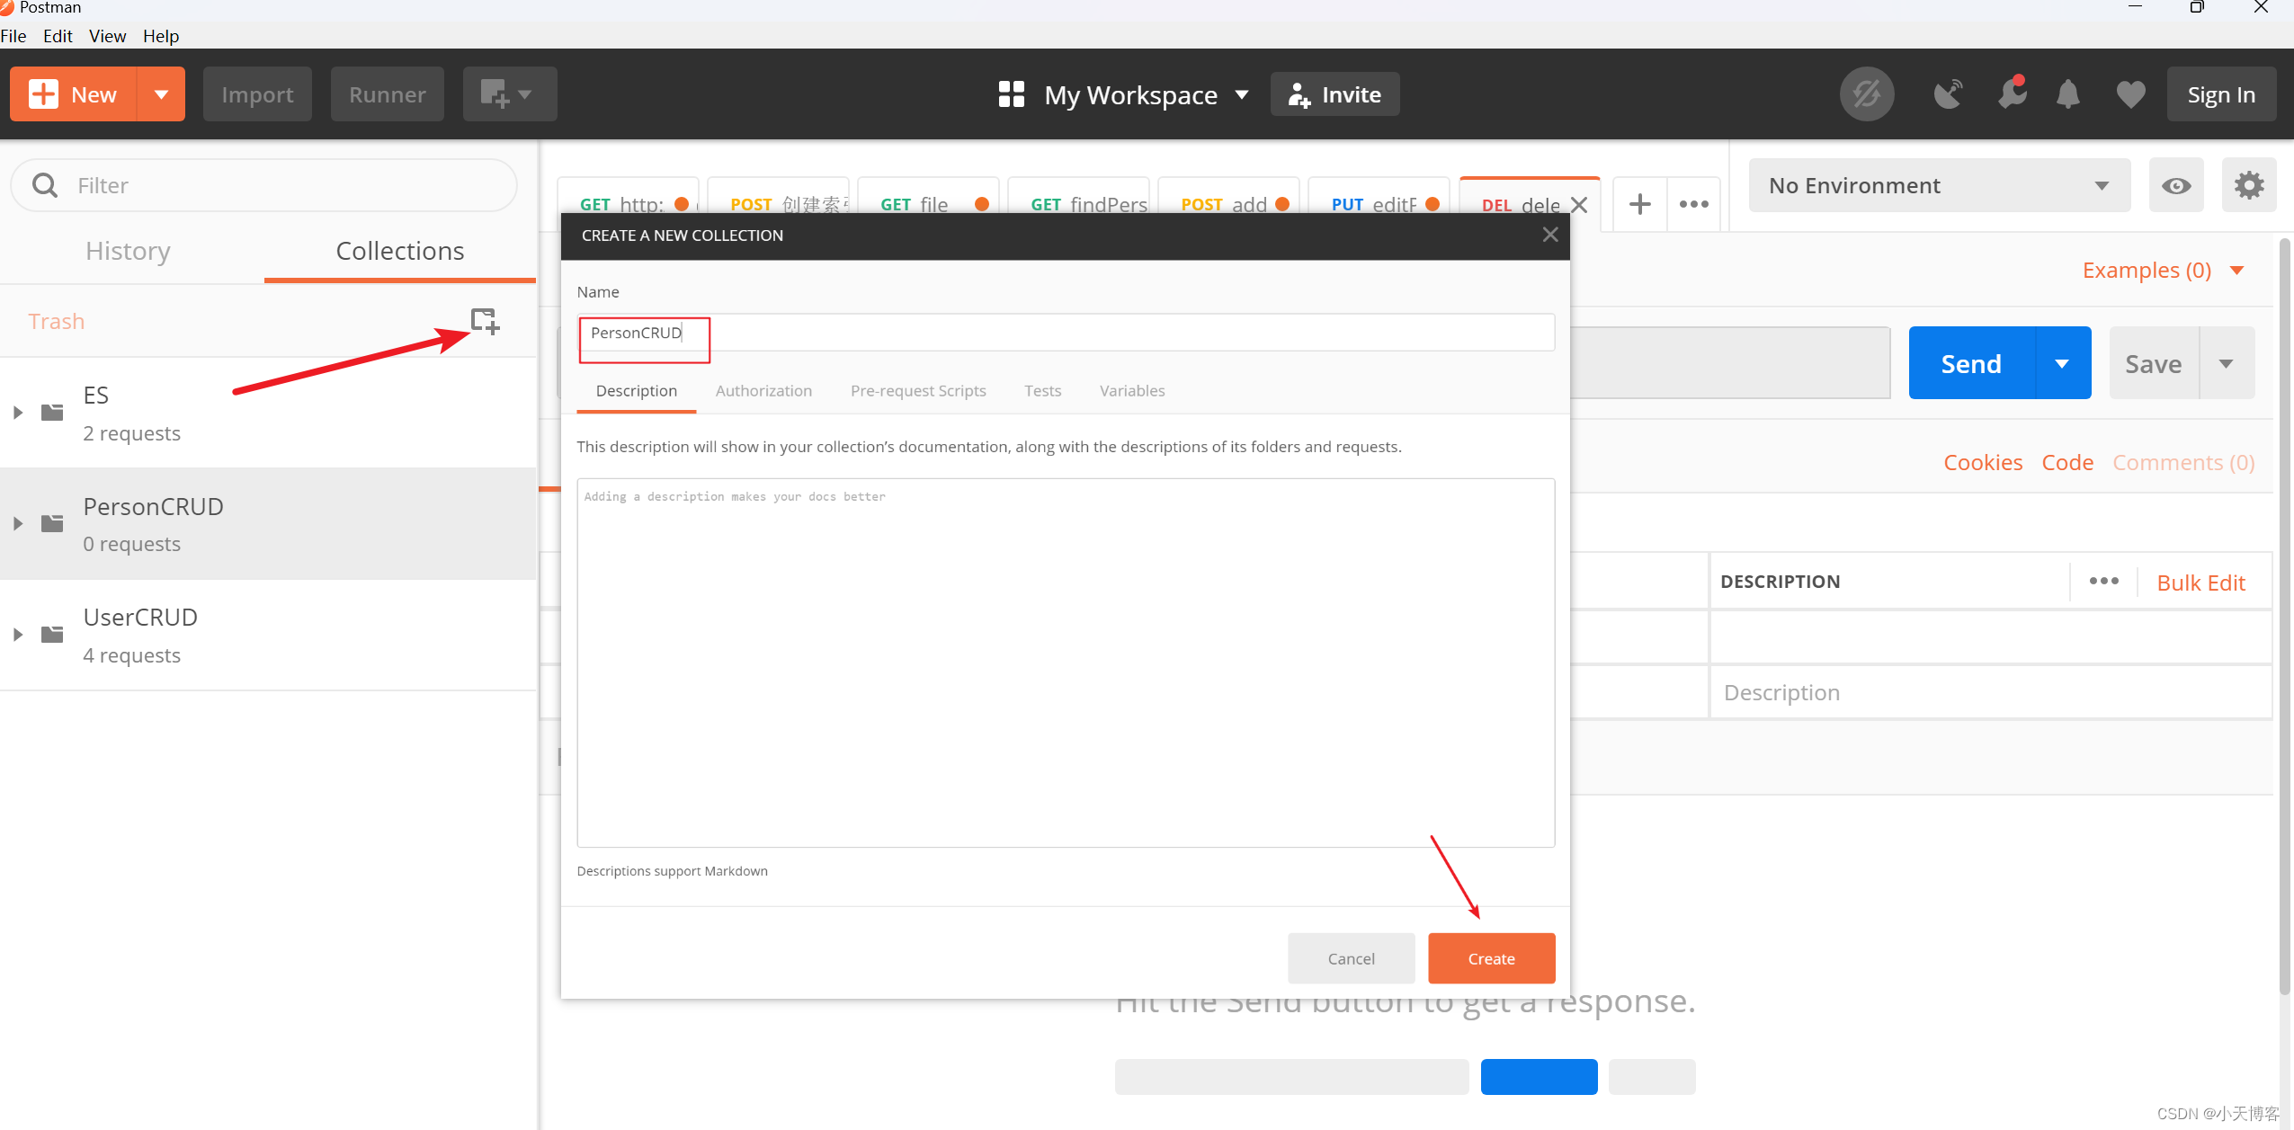Expand the ES collection arrow
This screenshot has height=1130, width=2294.
18,413
